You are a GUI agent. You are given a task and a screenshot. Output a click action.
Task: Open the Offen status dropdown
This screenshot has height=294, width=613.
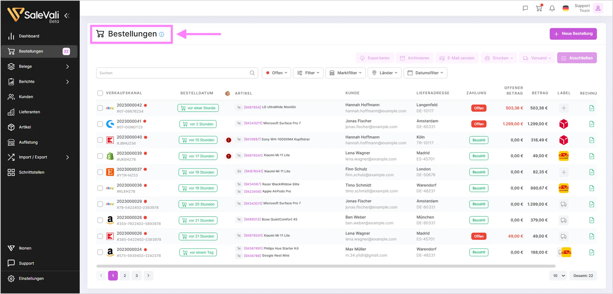tap(276, 73)
